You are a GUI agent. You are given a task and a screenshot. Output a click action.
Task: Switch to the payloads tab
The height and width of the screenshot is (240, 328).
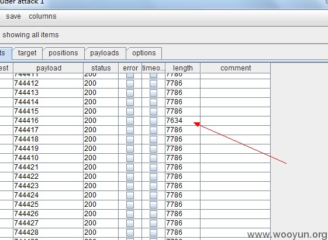[105, 53]
